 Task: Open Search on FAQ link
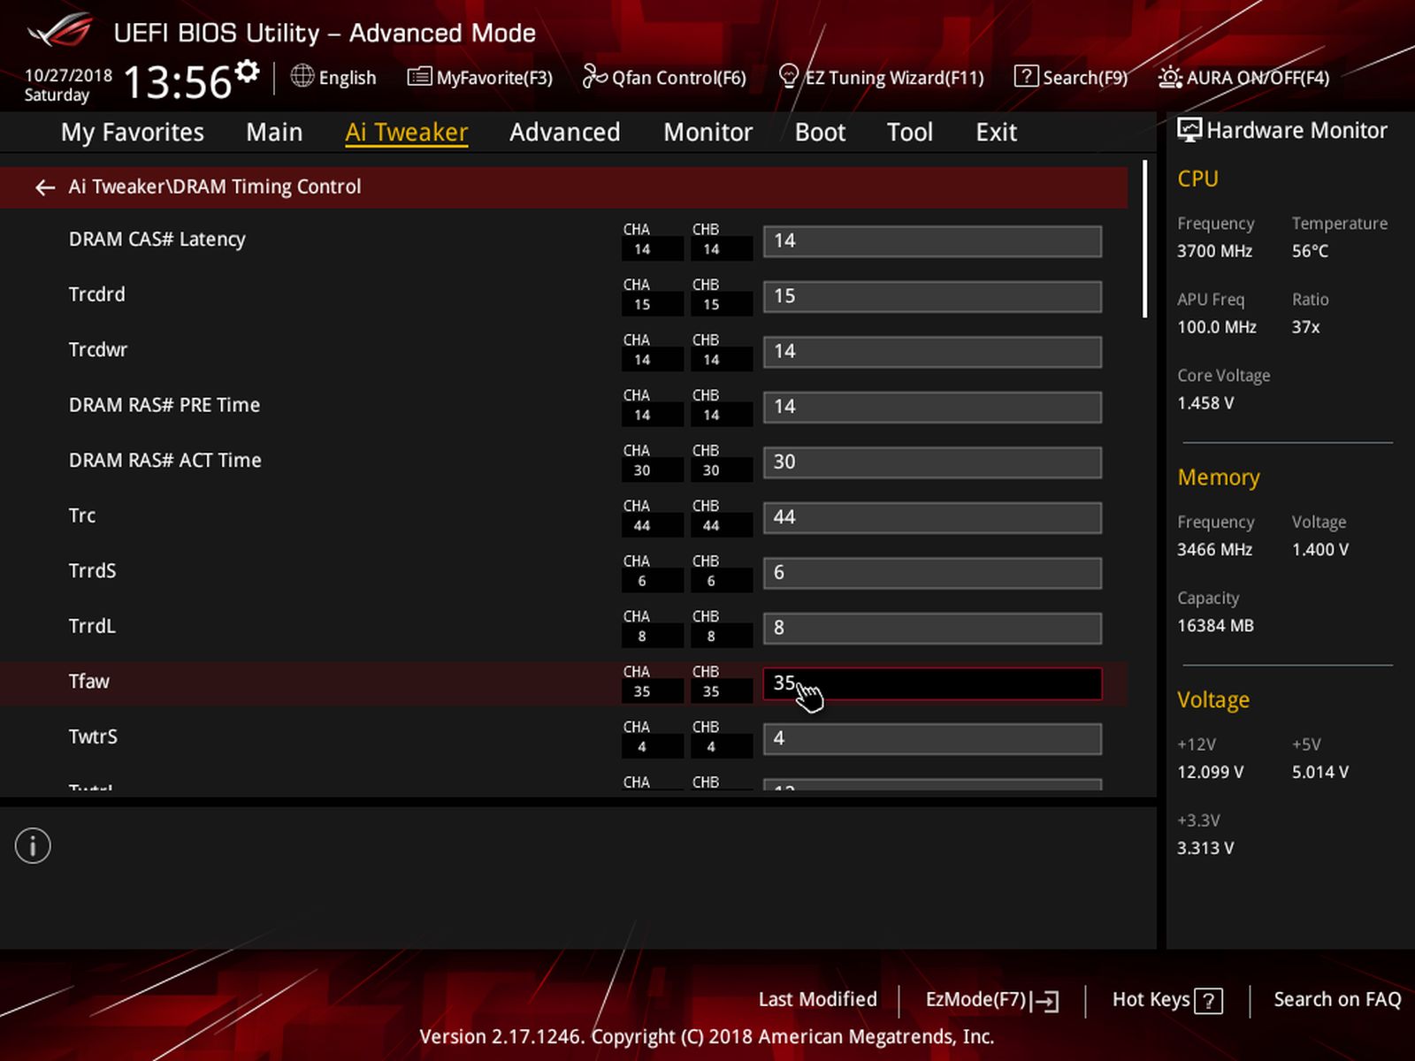[1337, 1000]
